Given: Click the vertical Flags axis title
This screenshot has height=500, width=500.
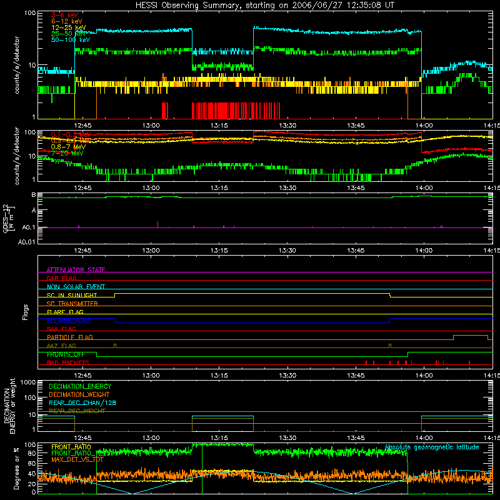Looking at the screenshot, I should (25, 312).
